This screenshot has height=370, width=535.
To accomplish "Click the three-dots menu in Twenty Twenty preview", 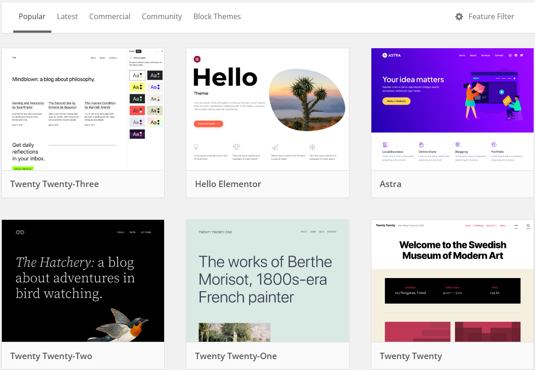I will coord(516,225).
